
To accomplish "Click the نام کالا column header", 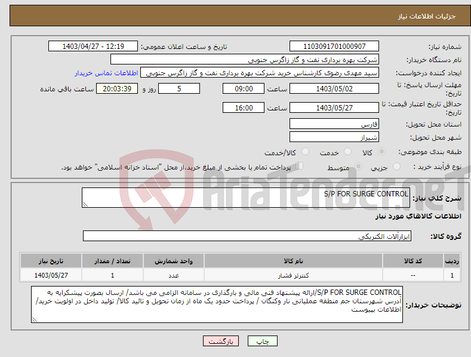I will click(293, 261).
